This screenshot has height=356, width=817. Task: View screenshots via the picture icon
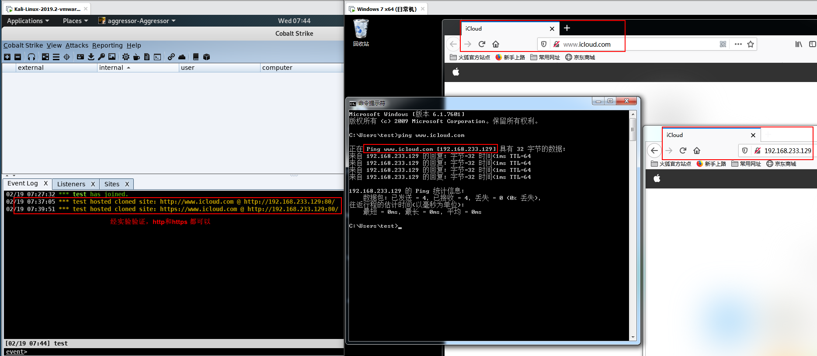[x=112, y=57]
